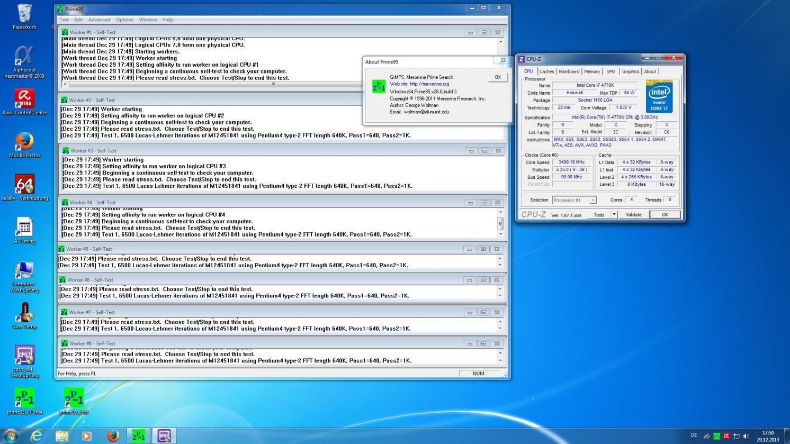Click the CPU-Z title bar Z icon
Viewport: 790px width, 444px height.
pyautogui.click(x=521, y=59)
